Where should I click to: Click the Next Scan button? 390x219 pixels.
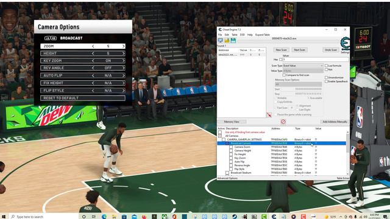[299, 50]
